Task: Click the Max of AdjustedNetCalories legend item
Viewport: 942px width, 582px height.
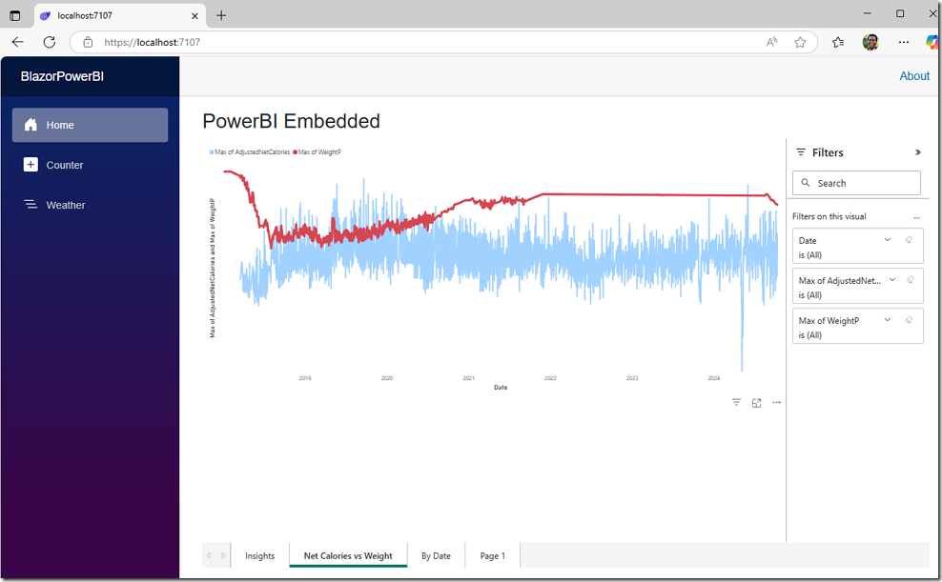Action: pyautogui.click(x=250, y=152)
